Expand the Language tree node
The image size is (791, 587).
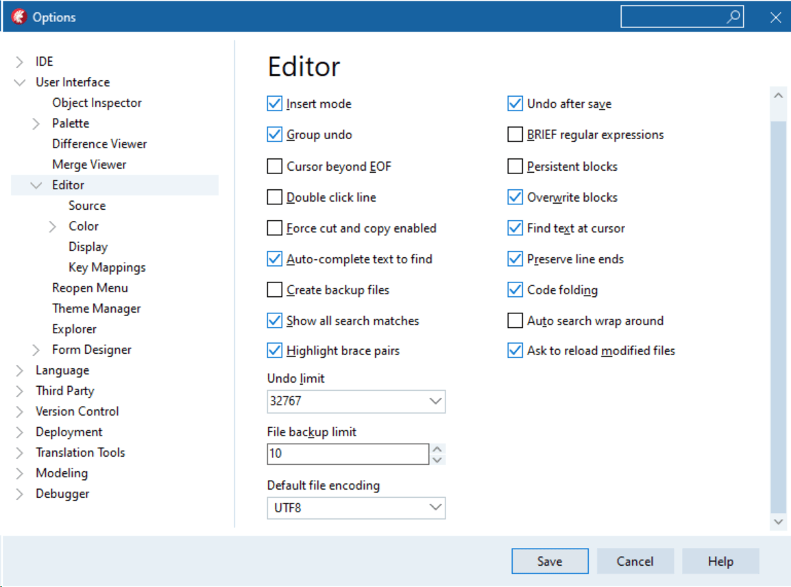18,370
